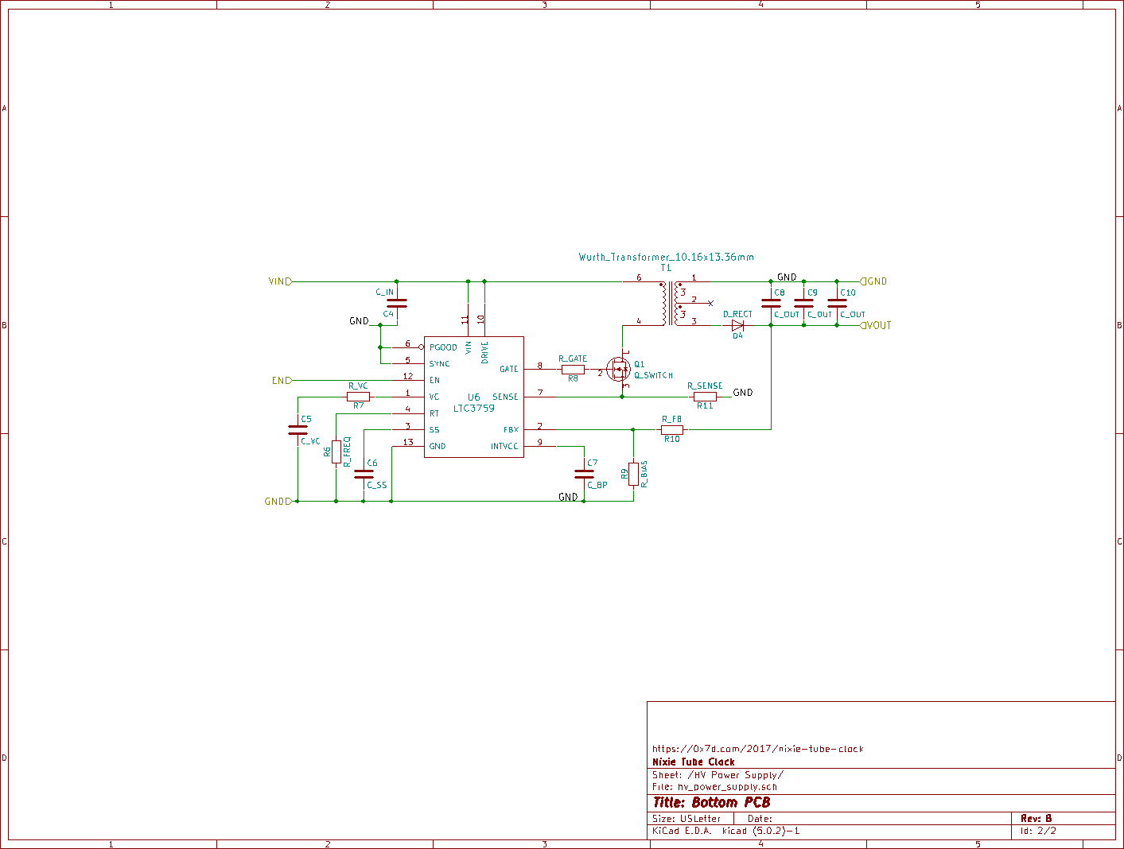The width and height of the screenshot is (1124, 849).
Task: Click the no-connect X on transformer pin 2
Action: [x=710, y=303]
